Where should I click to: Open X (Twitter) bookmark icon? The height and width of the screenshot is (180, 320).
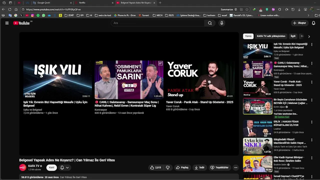pos(21,15)
